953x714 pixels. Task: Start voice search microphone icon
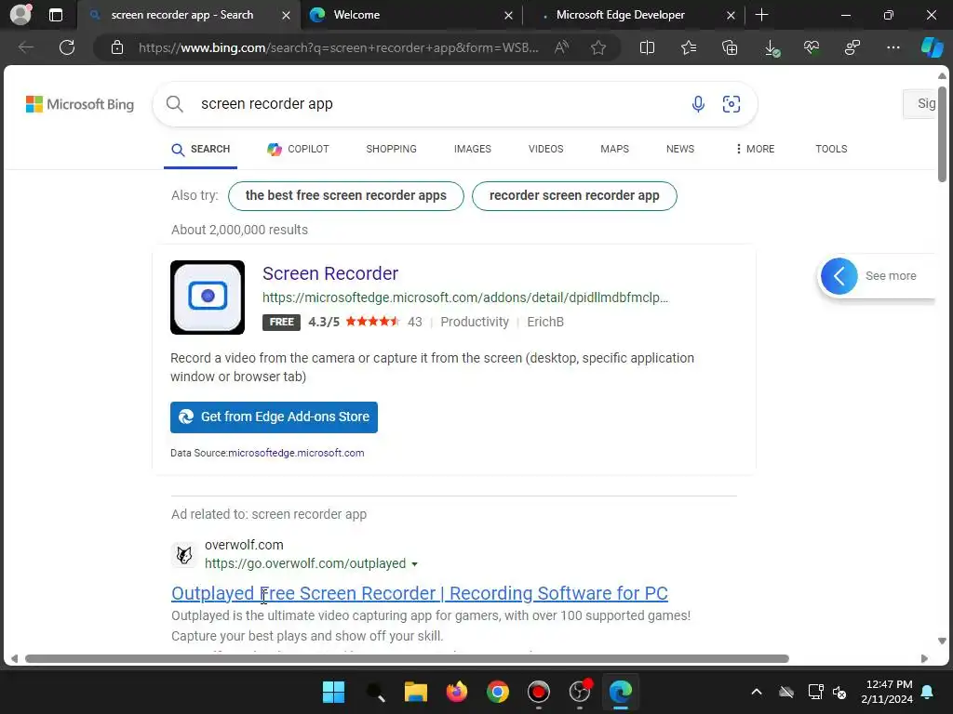tap(698, 104)
